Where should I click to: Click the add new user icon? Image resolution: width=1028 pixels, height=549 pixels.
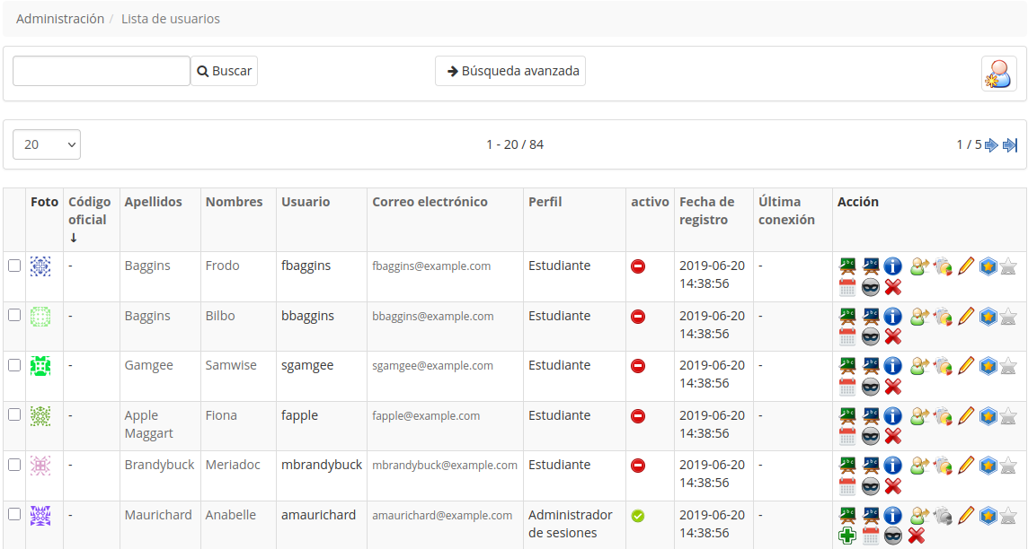point(998,74)
